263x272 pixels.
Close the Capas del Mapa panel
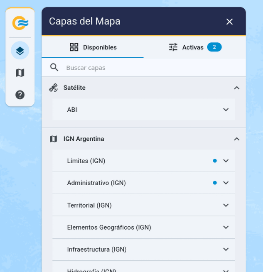click(229, 22)
